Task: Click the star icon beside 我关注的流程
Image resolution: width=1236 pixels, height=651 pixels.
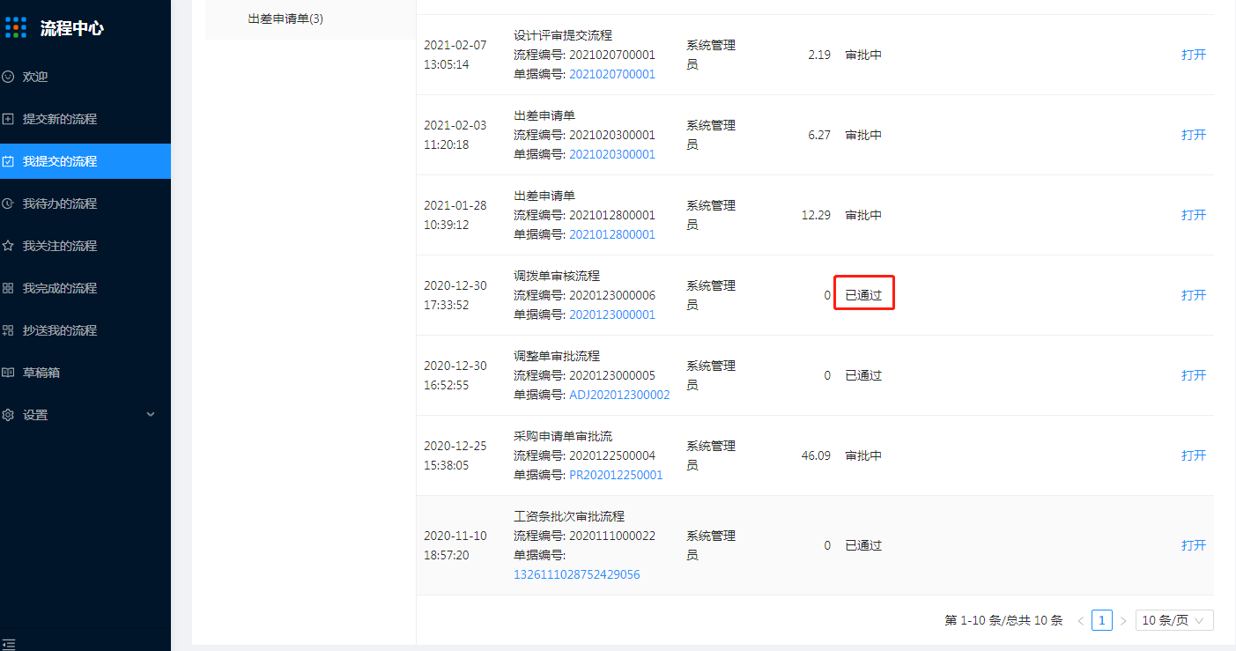Action: [8, 246]
